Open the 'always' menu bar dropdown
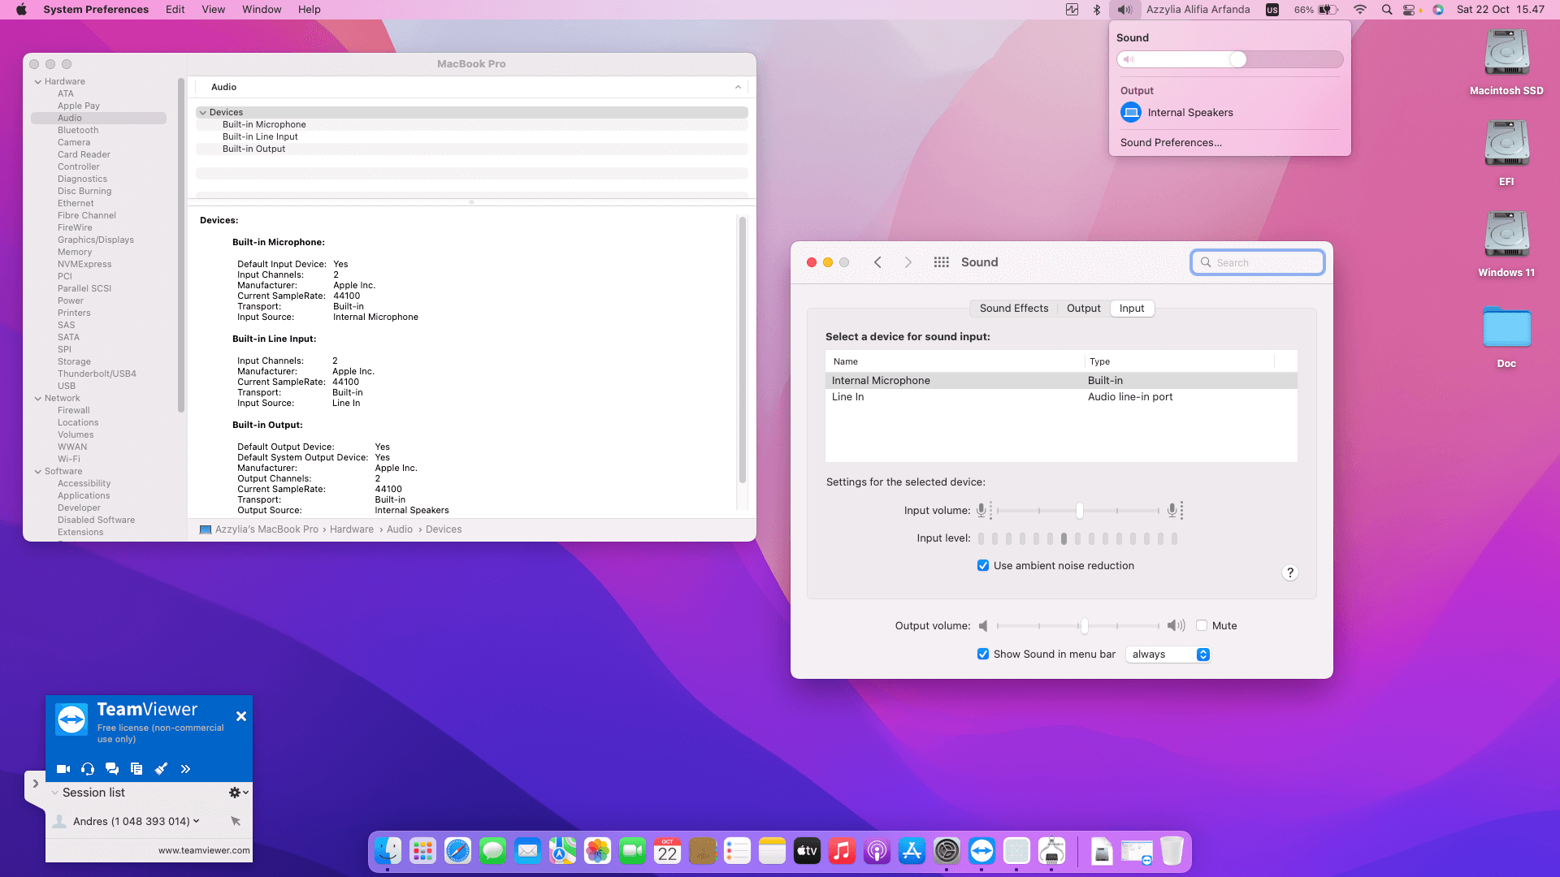Viewport: 1560px width, 877px height. [1168, 655]
